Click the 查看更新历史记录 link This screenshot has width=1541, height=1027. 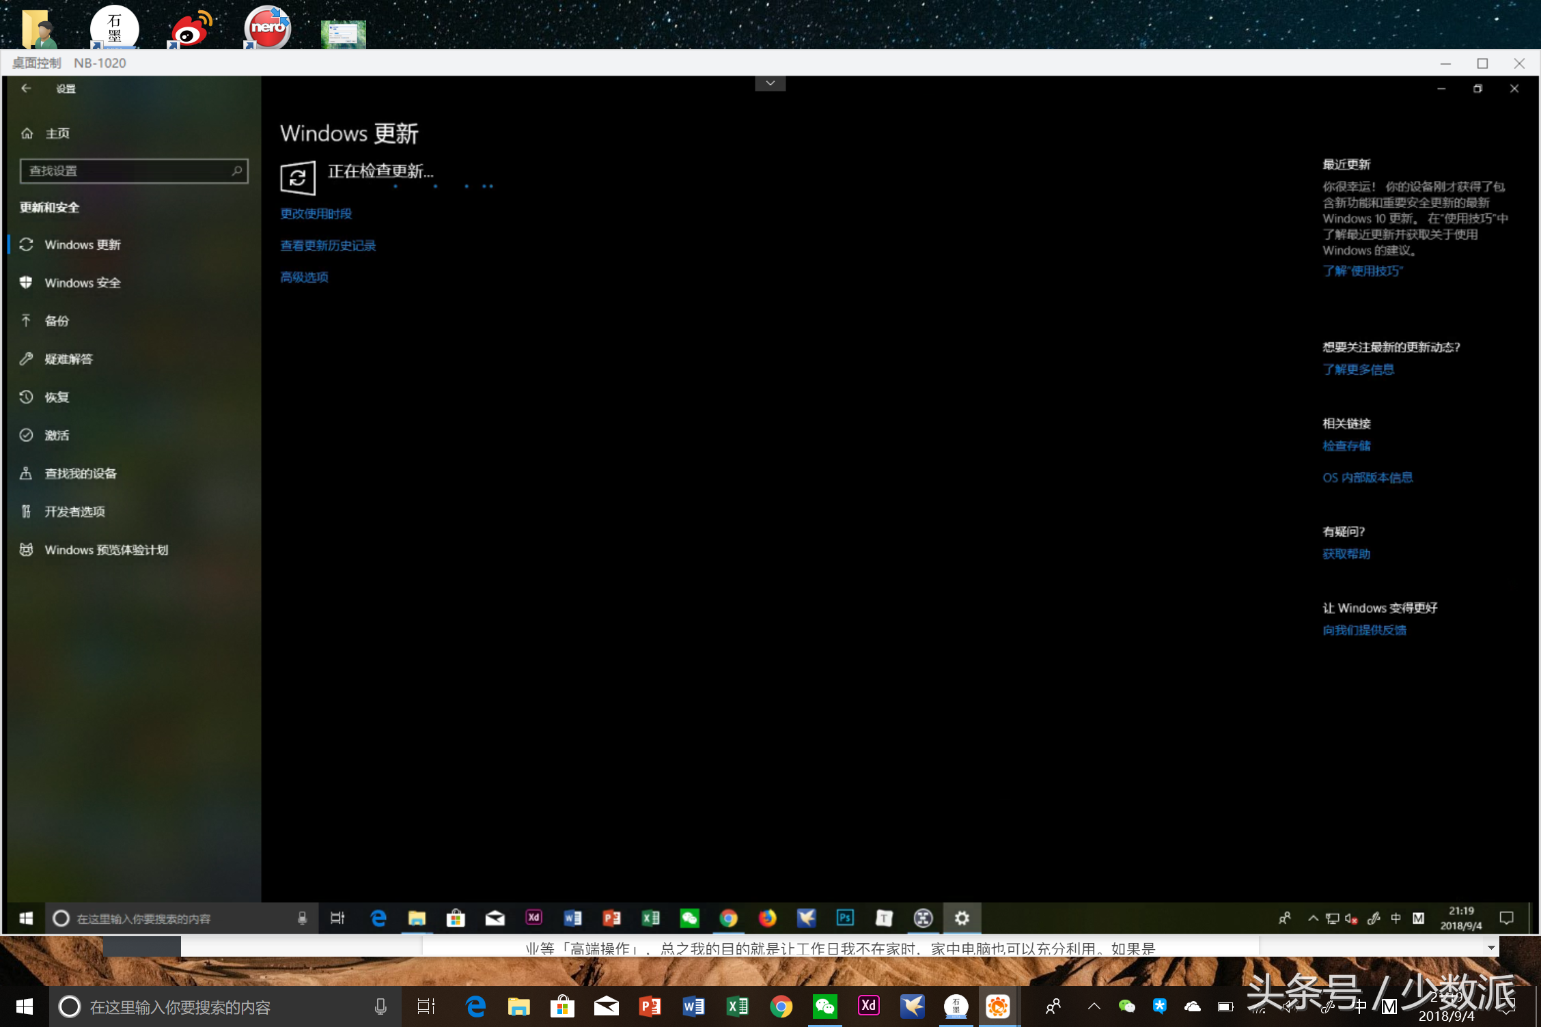click(x=328, y=245)
